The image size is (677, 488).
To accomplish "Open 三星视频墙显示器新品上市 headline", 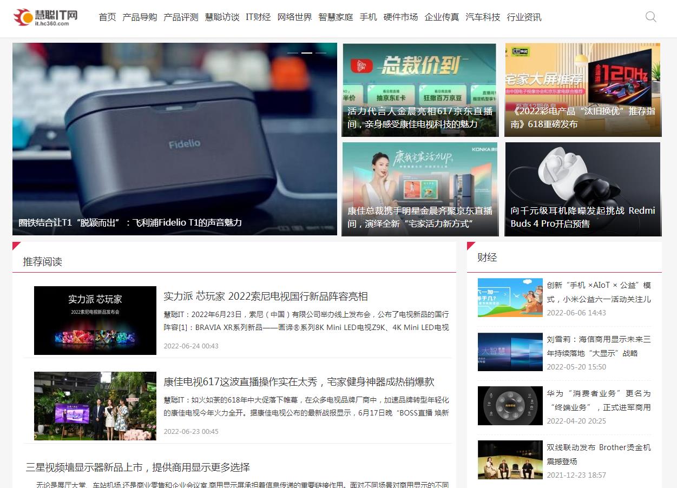I will pos(138,467).
